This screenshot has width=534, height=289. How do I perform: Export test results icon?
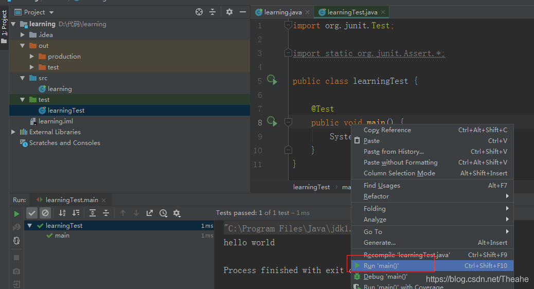click(x=150, y=213)
